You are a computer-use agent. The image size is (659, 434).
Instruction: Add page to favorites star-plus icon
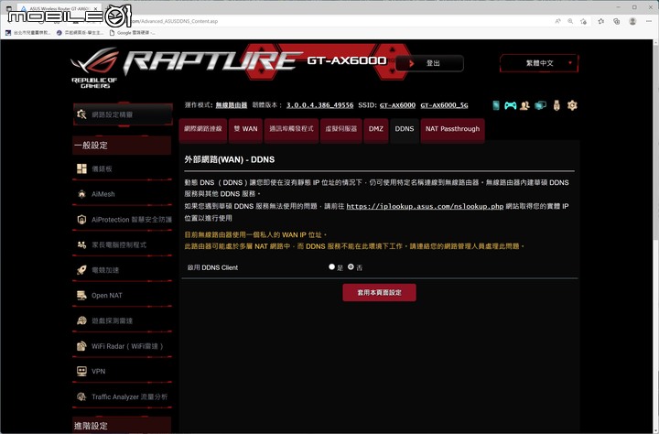(583, 21)
